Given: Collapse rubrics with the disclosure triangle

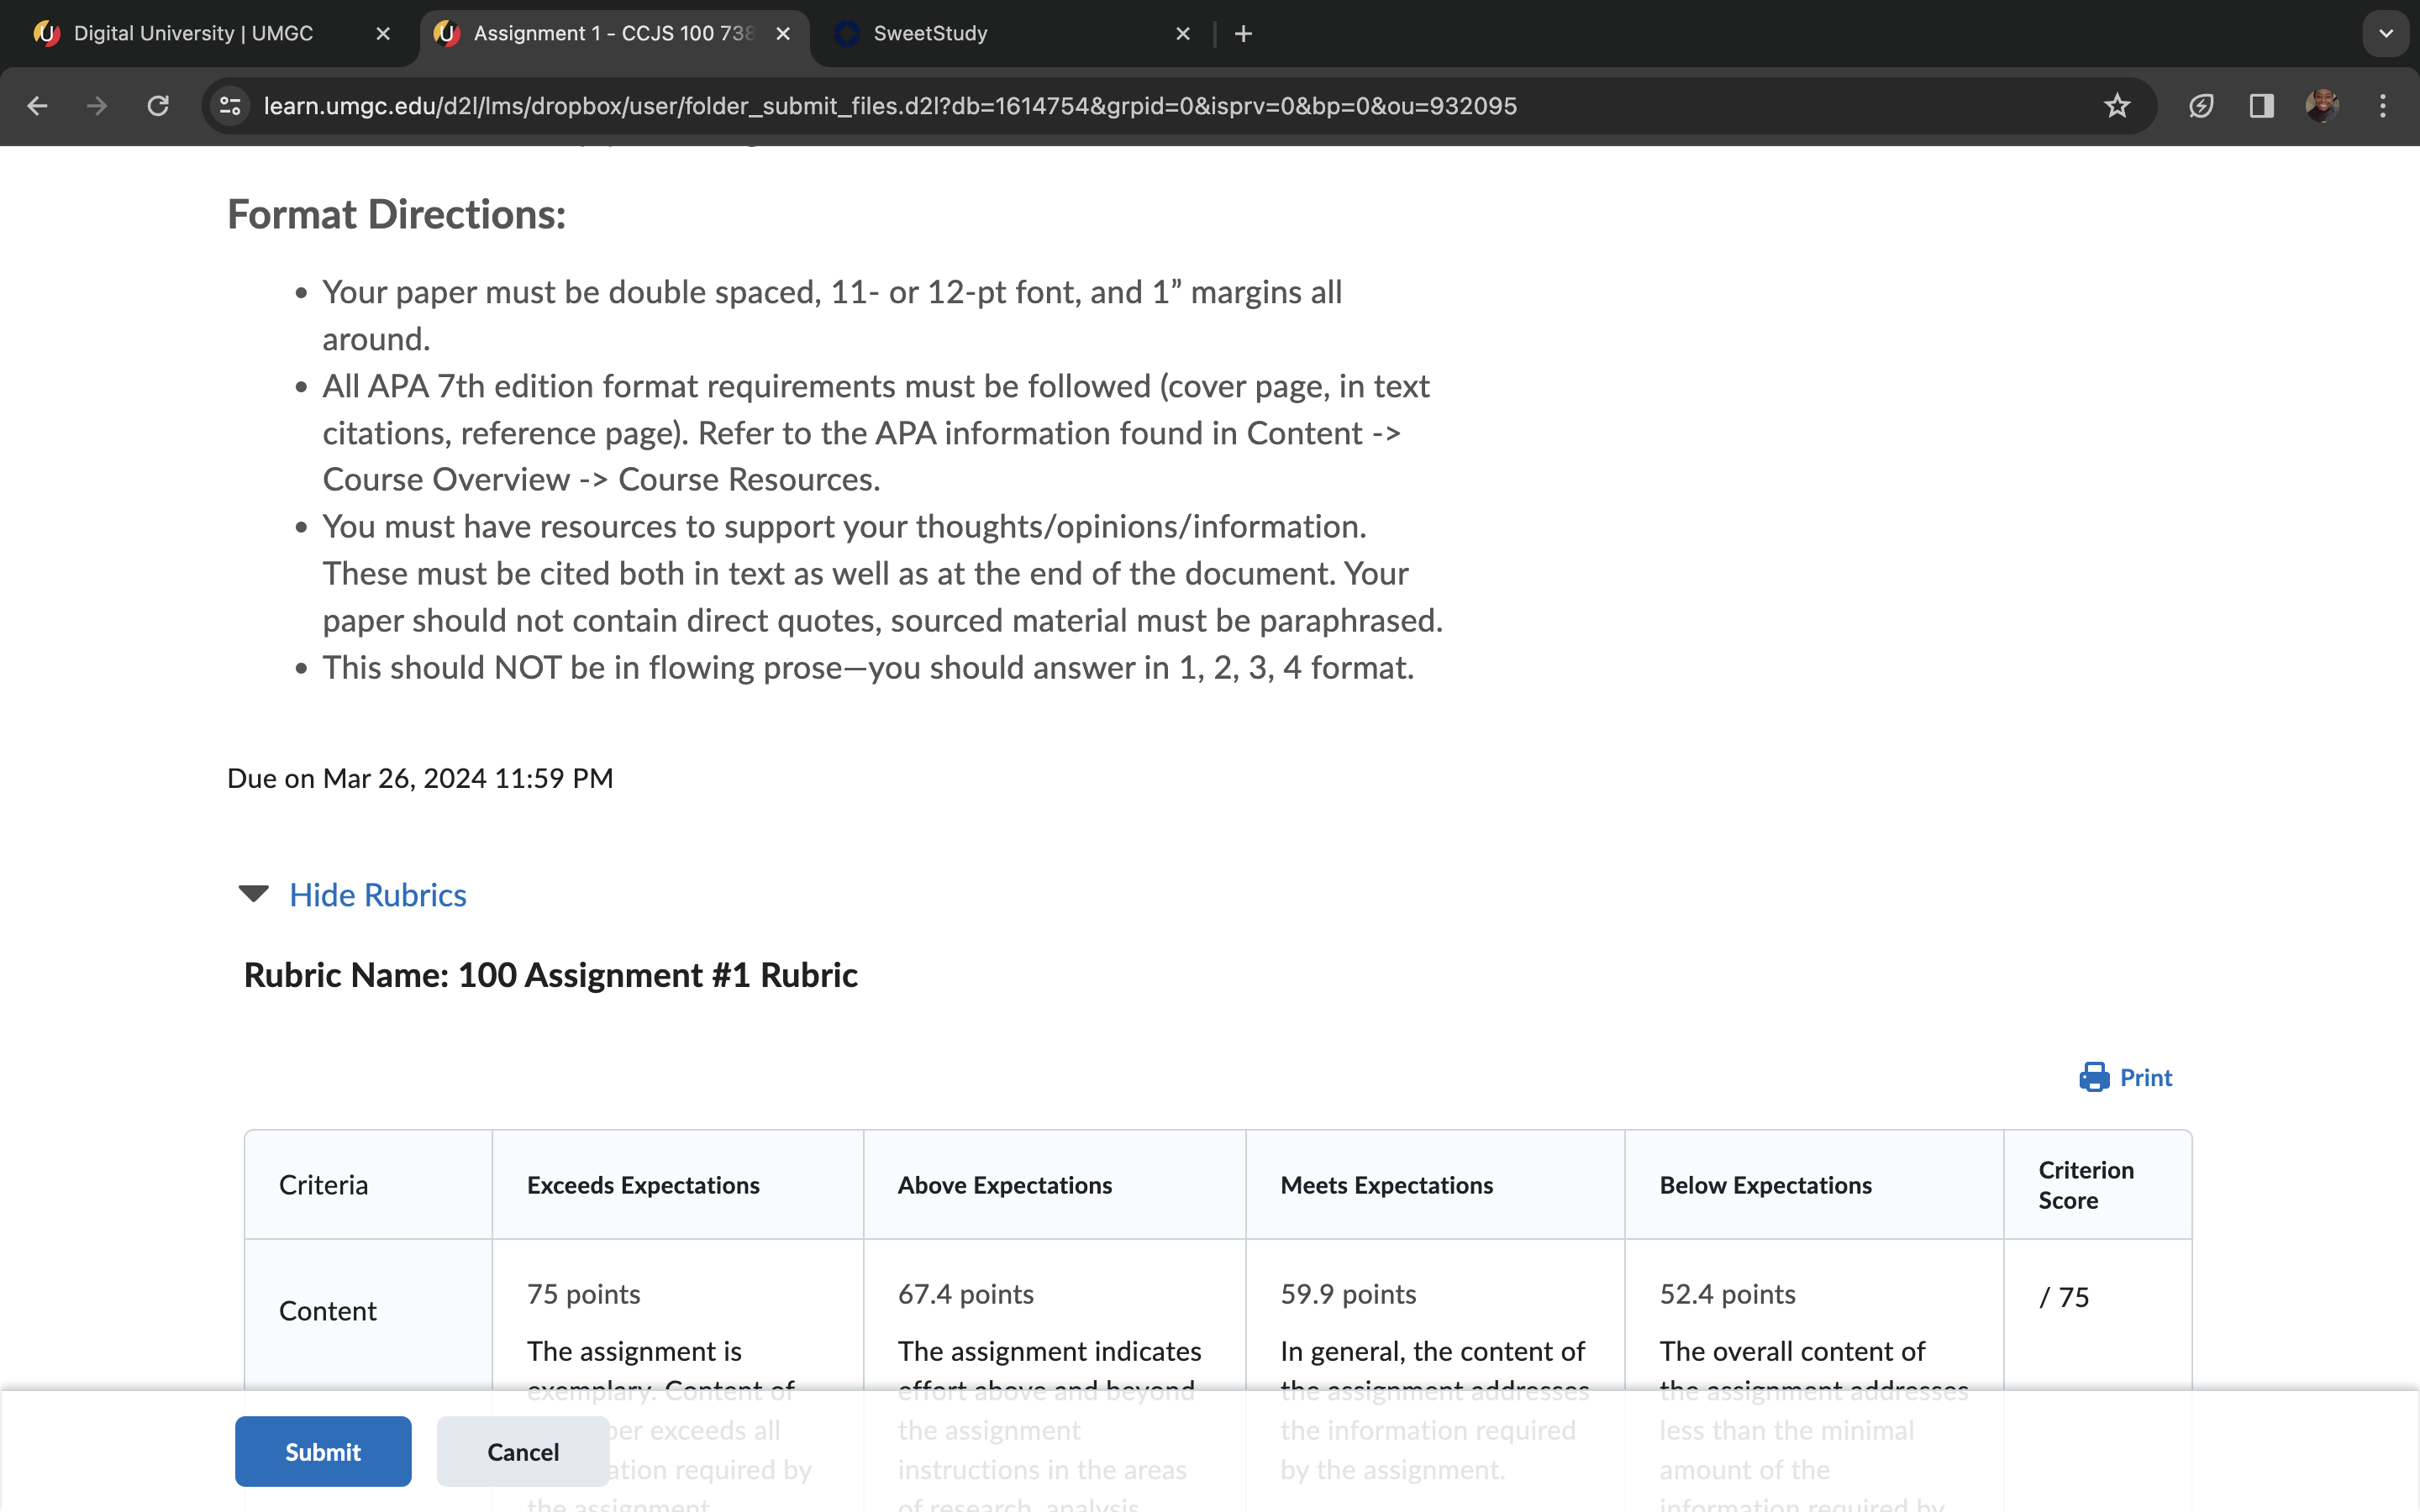Looking at the screenshot, I should coord(254,894).
